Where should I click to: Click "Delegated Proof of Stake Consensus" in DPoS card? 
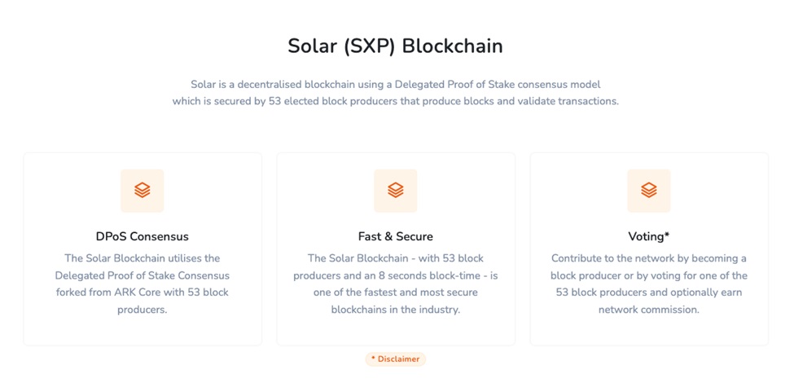pyautogui.click(x=143, y=275)
